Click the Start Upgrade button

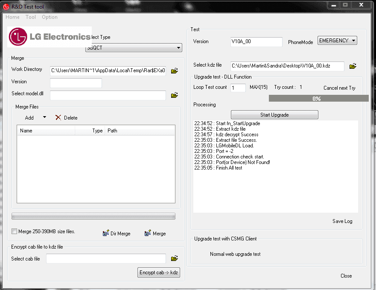coord(274,115)
